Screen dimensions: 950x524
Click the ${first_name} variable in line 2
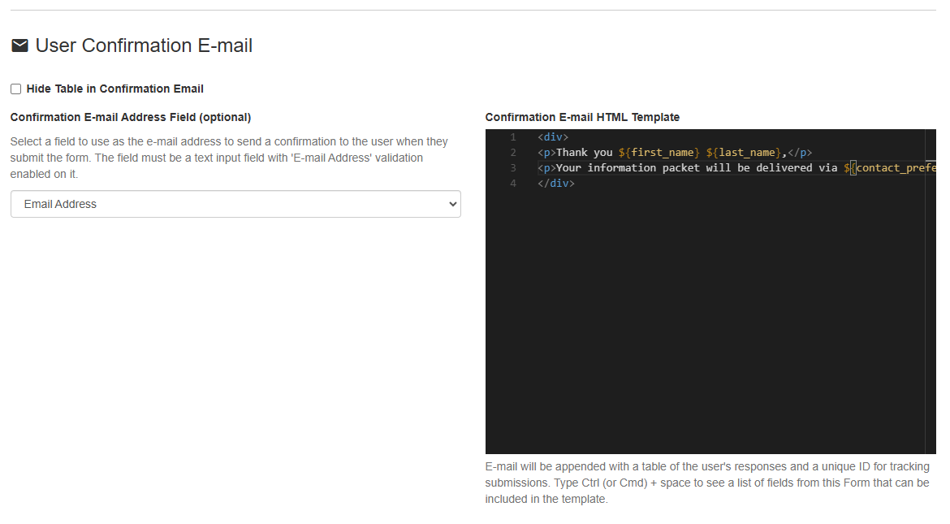[x=659, y=152]
